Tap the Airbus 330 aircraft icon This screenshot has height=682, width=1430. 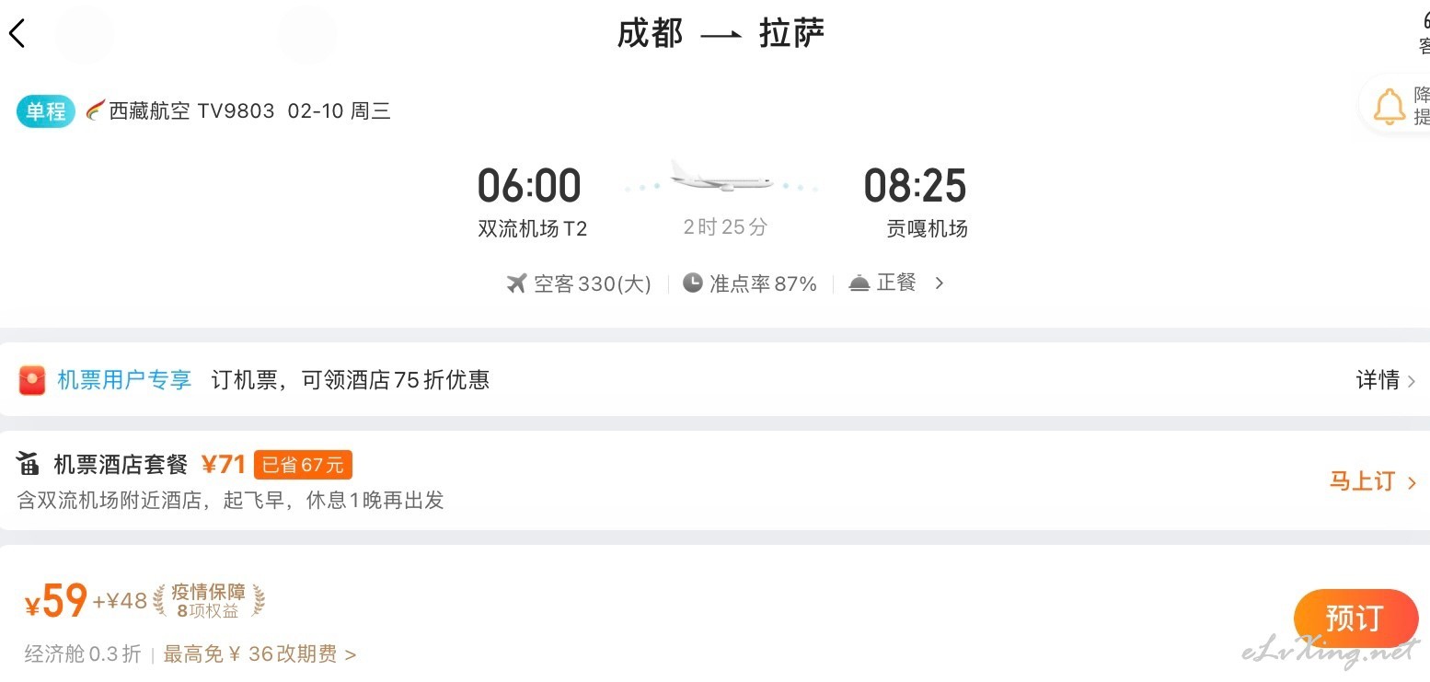[516, 283]
